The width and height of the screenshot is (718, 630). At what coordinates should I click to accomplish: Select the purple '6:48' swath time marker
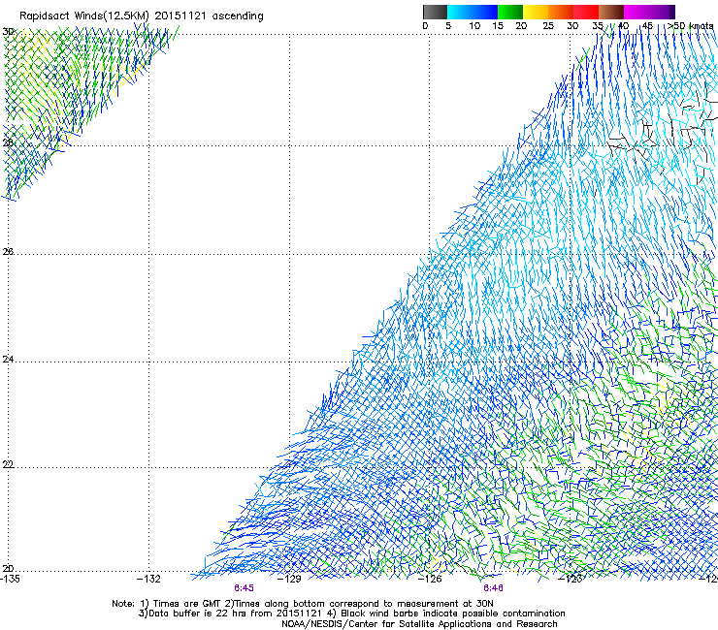(x=493, y=588)
